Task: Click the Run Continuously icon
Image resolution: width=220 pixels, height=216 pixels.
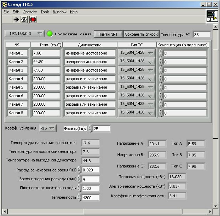Action: pyautogui.click(x=24, y=19)
